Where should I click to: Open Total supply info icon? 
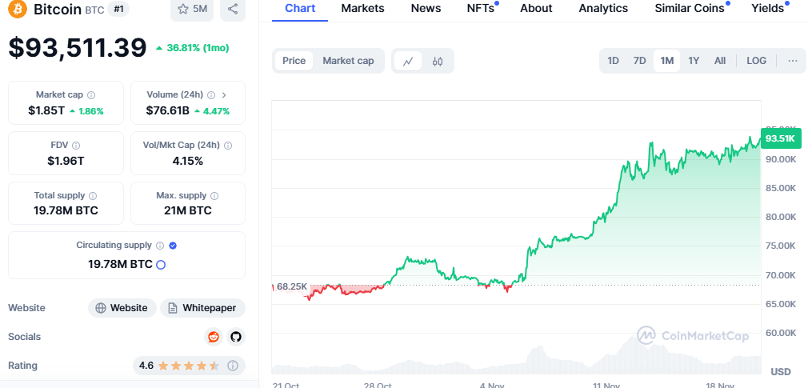[93, 196]
